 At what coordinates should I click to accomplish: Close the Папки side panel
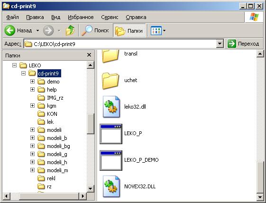tap(89, 55)
